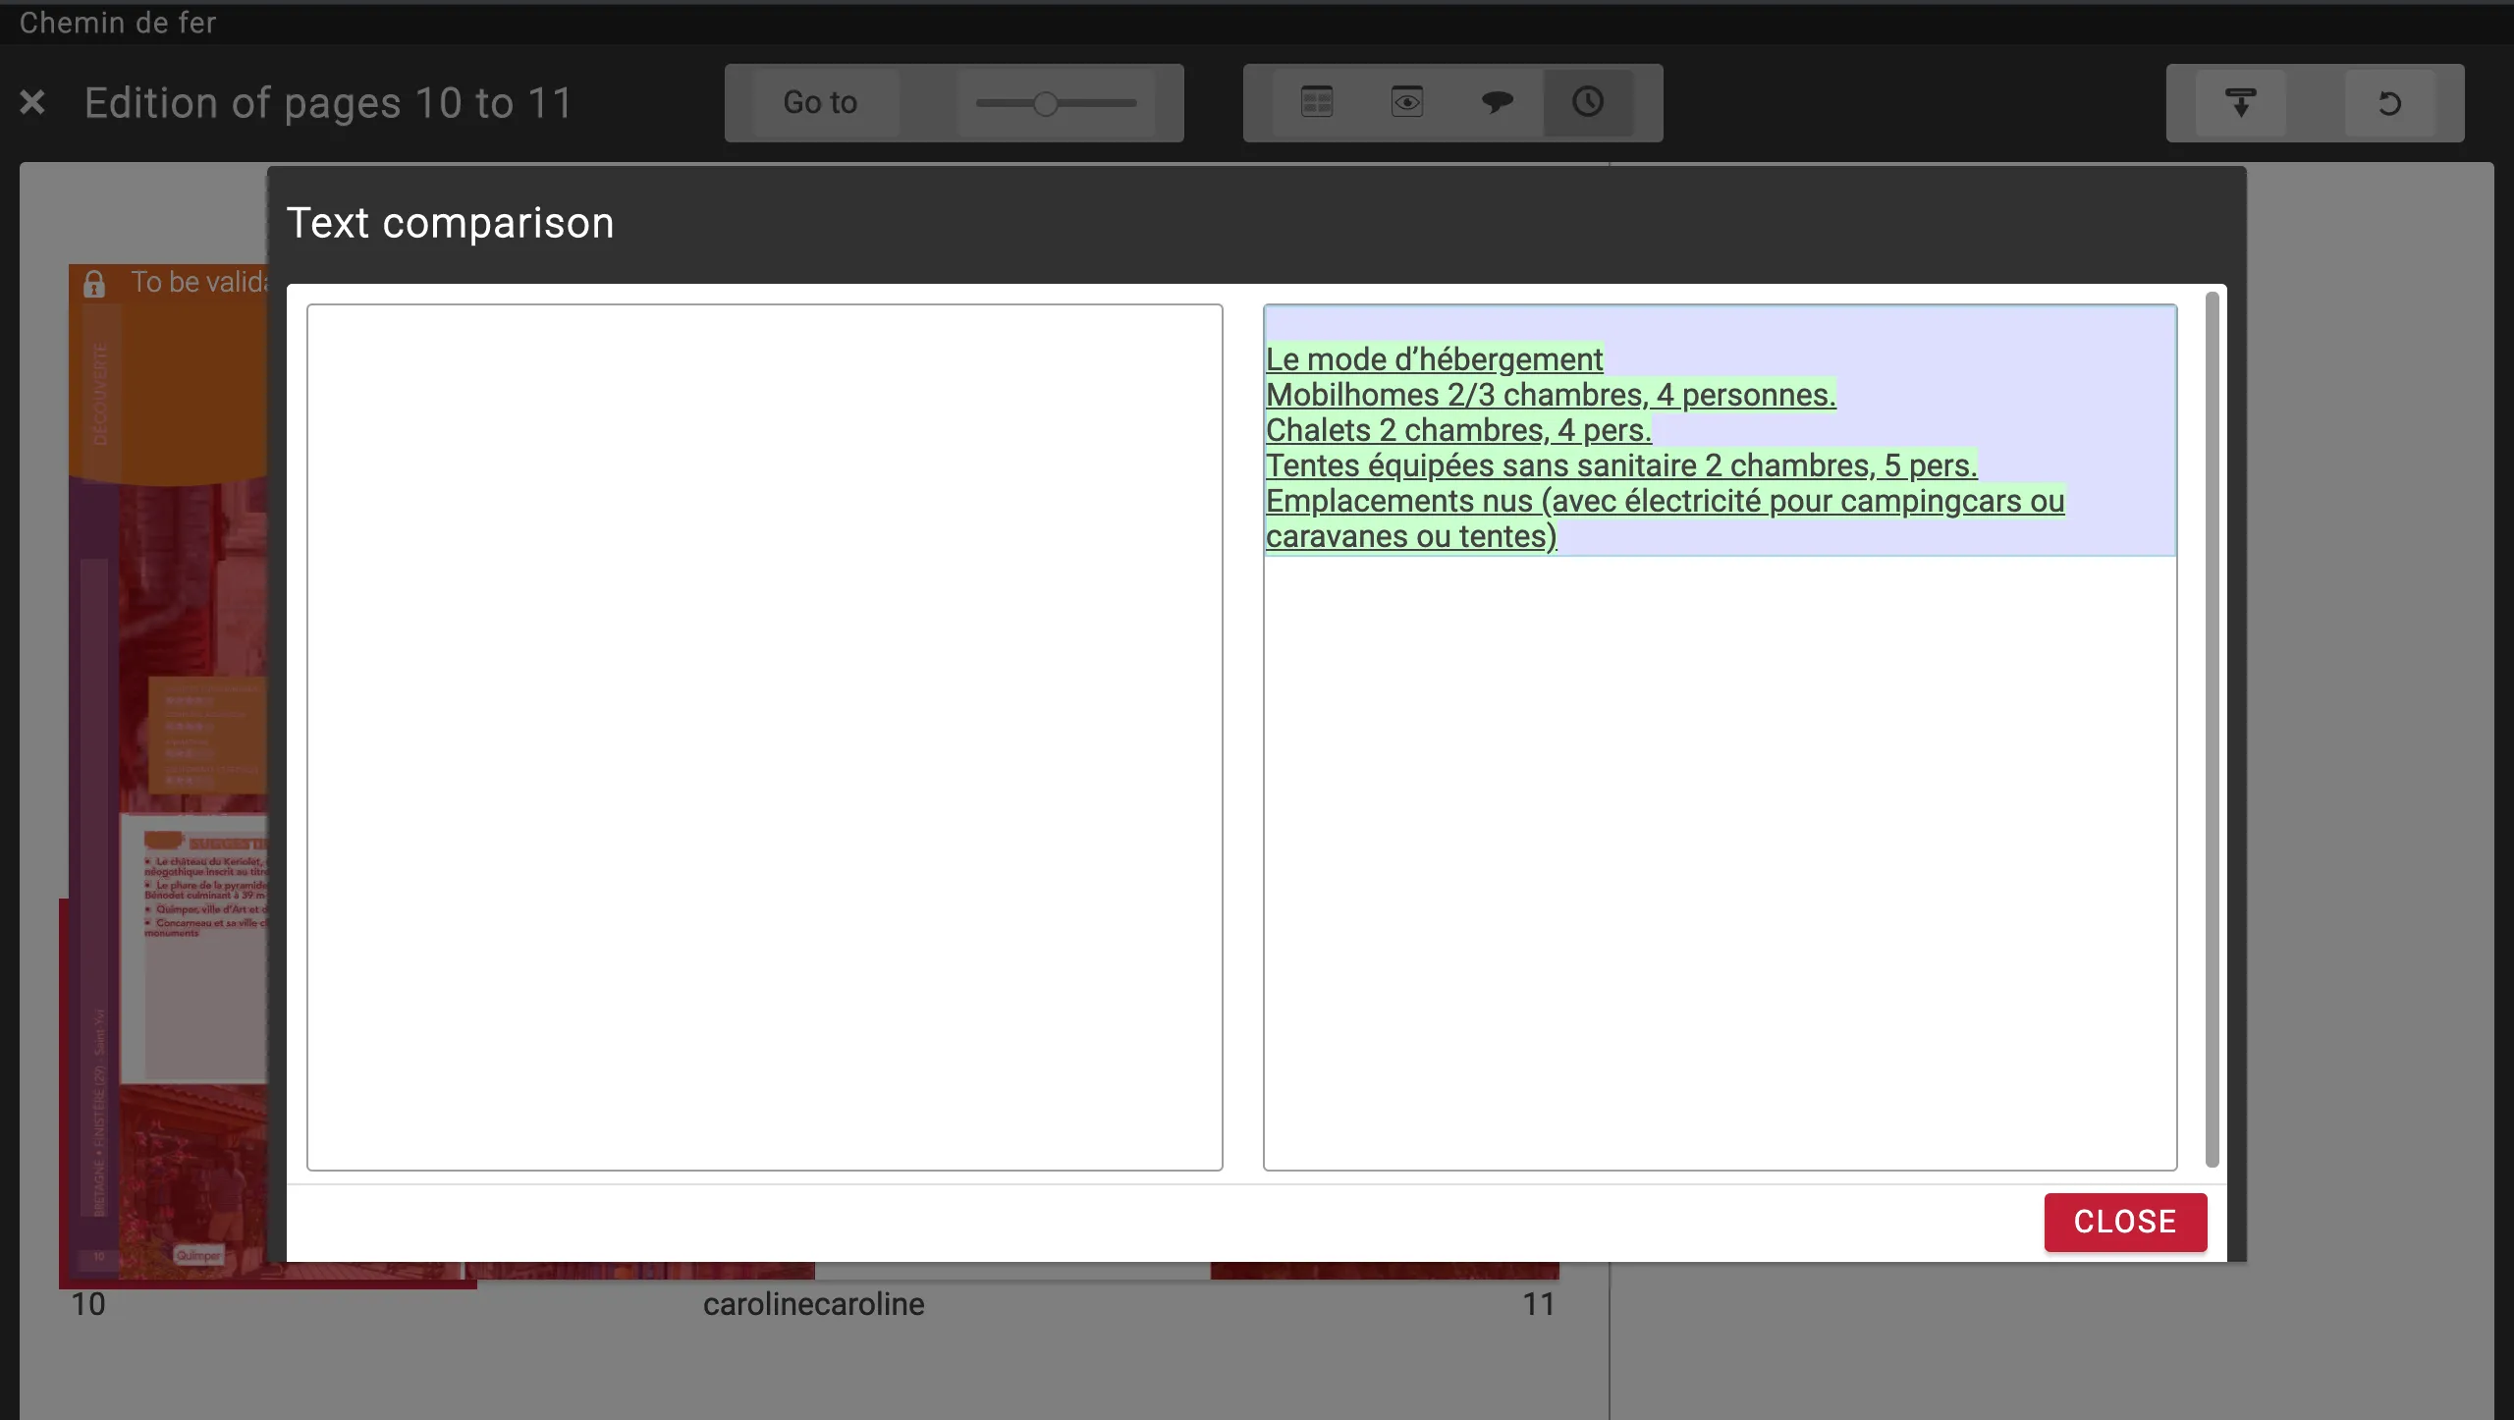Click the undo rotate arrow icon

pos(2389,102)
